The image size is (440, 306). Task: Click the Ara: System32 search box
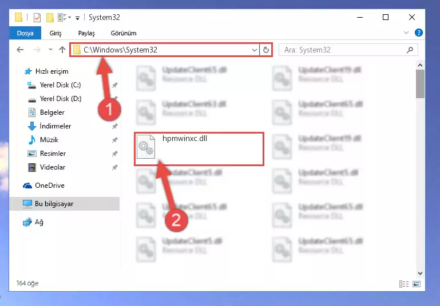[x=348, y=50]
